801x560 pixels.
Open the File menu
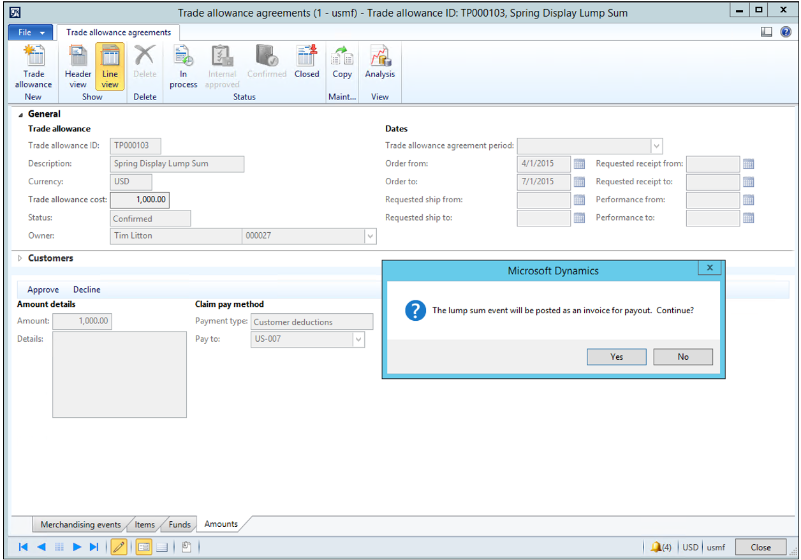pos(31,33)
